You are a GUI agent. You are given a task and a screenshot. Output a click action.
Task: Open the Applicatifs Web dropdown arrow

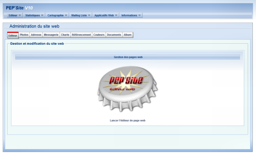pyautogui.click(x=116, y=16)
